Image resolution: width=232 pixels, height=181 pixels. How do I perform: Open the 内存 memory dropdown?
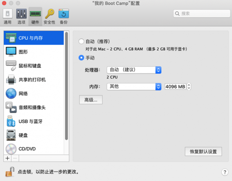134,87
